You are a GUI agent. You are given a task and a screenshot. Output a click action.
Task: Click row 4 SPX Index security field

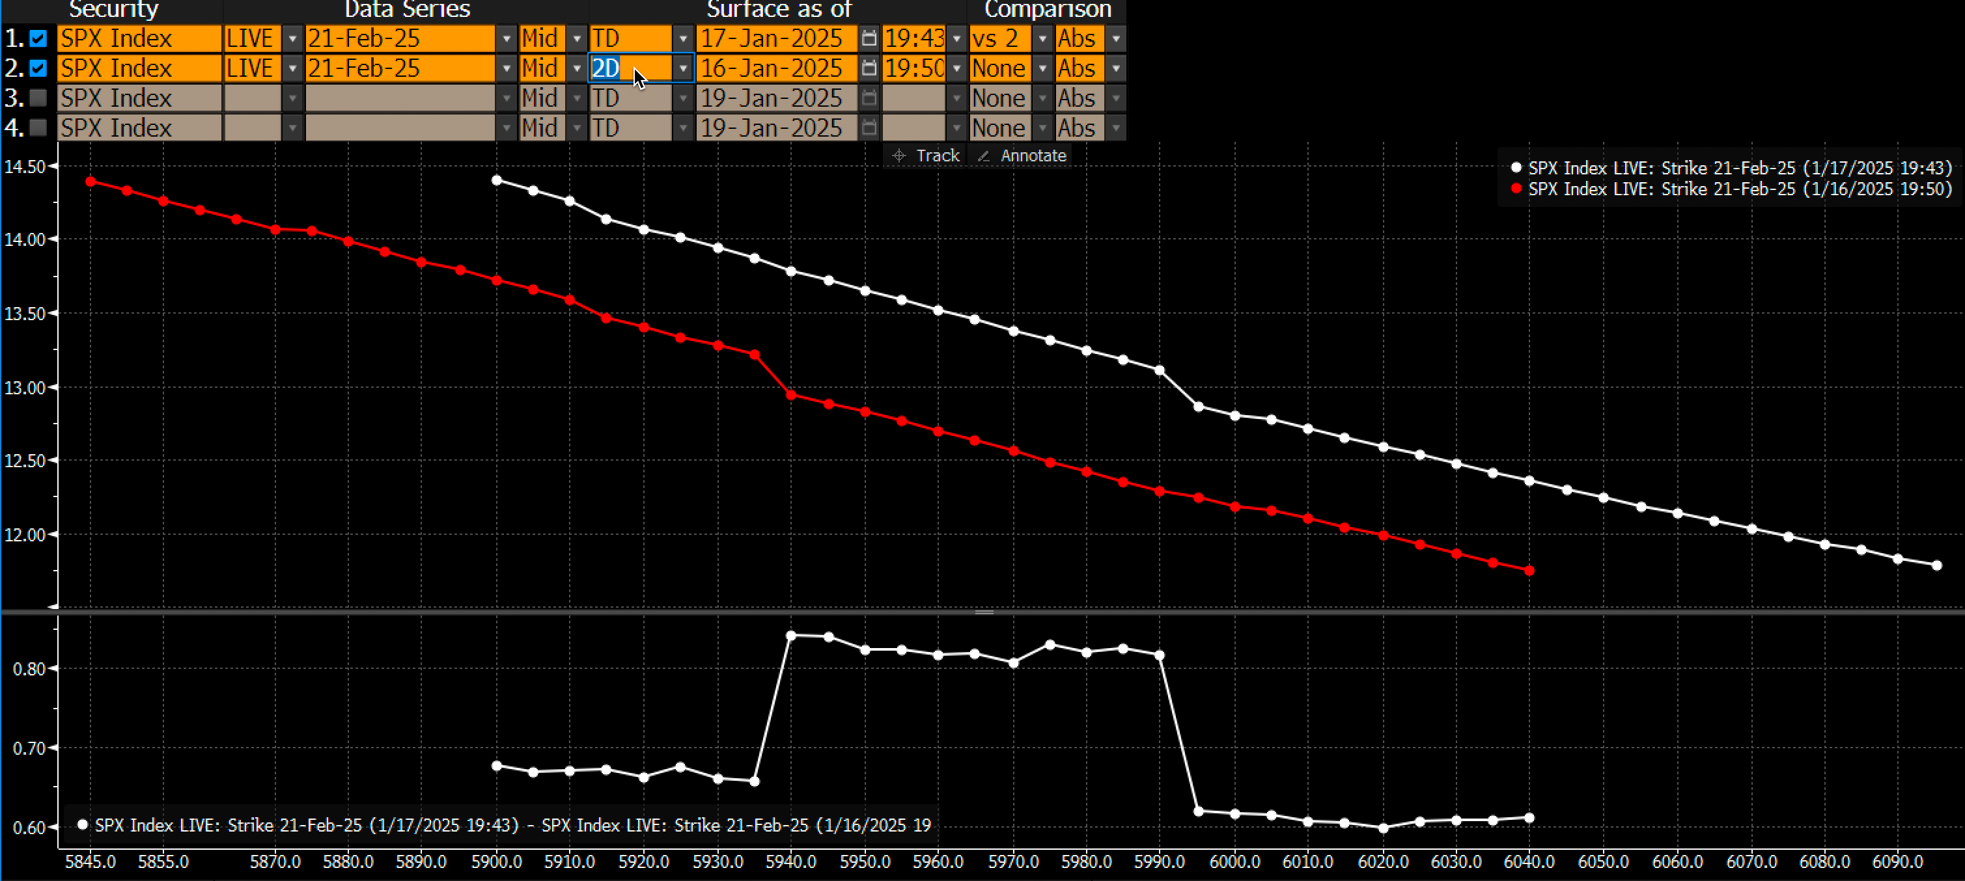click(139, 128)
